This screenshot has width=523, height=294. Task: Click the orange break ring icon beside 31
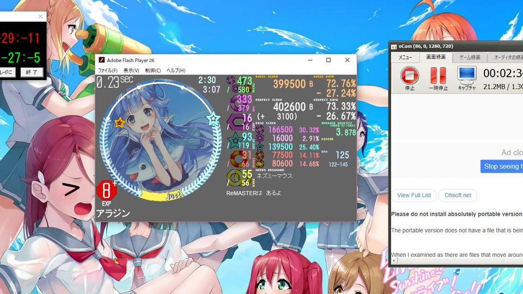(238, 159)
